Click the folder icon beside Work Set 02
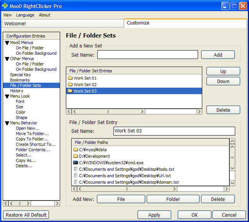Viewport: 249px width, 222px height. tap(70, 85)
